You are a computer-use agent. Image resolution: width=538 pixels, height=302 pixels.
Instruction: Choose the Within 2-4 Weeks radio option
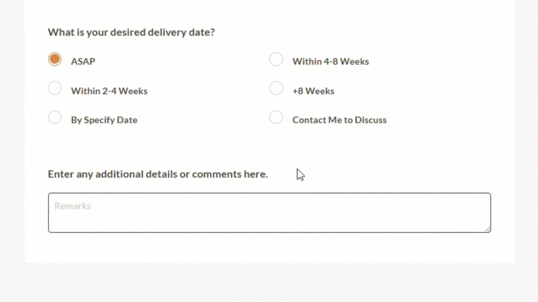[x=55, y=88]
